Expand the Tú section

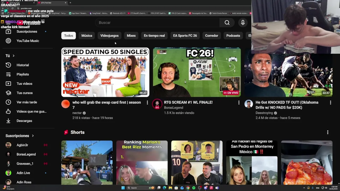(10, 56)
